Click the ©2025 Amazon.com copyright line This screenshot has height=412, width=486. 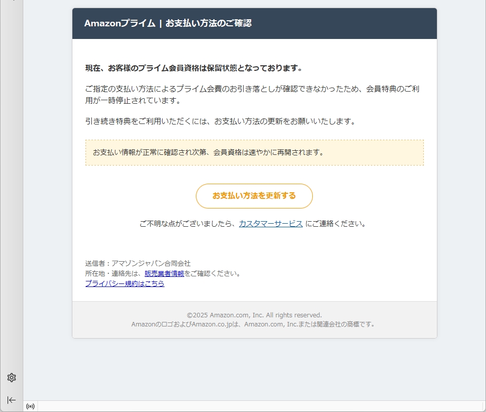[x=254, y=315]
